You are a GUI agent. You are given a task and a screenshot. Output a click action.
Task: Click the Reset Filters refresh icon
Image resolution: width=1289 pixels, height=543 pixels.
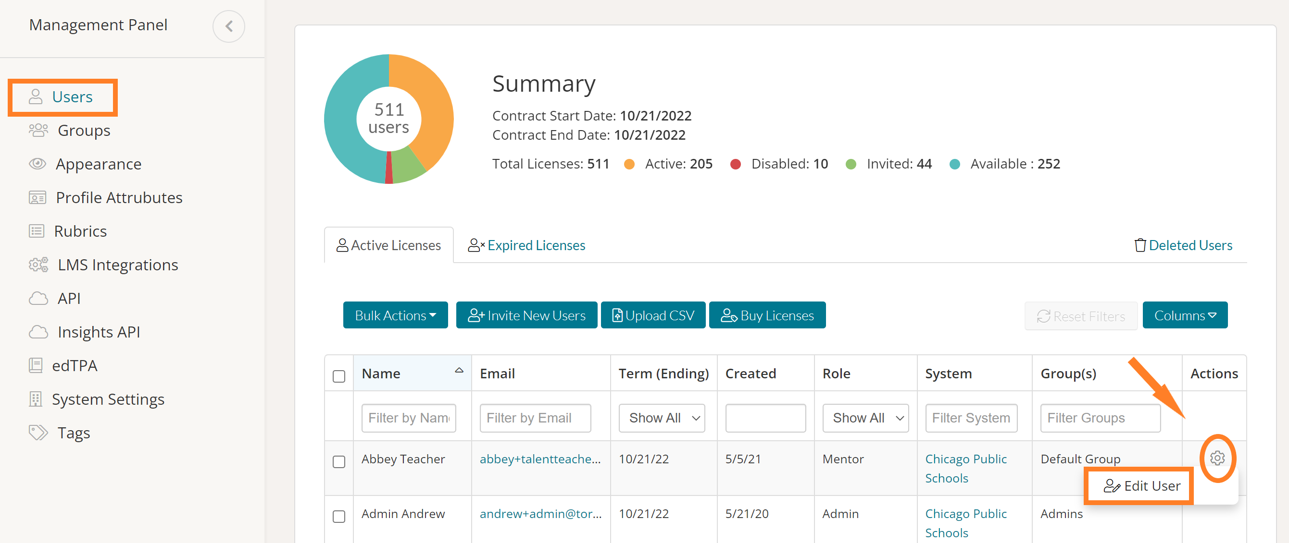point(1043,316)
